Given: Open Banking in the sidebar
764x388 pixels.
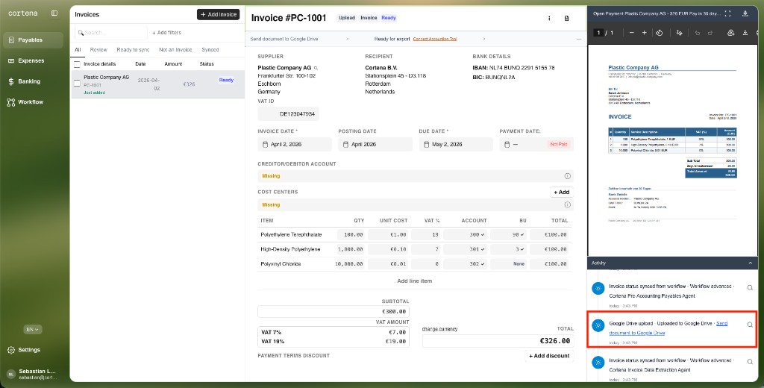Looking at the screenshot, I should pyautogui.click(x=33, y=81).
